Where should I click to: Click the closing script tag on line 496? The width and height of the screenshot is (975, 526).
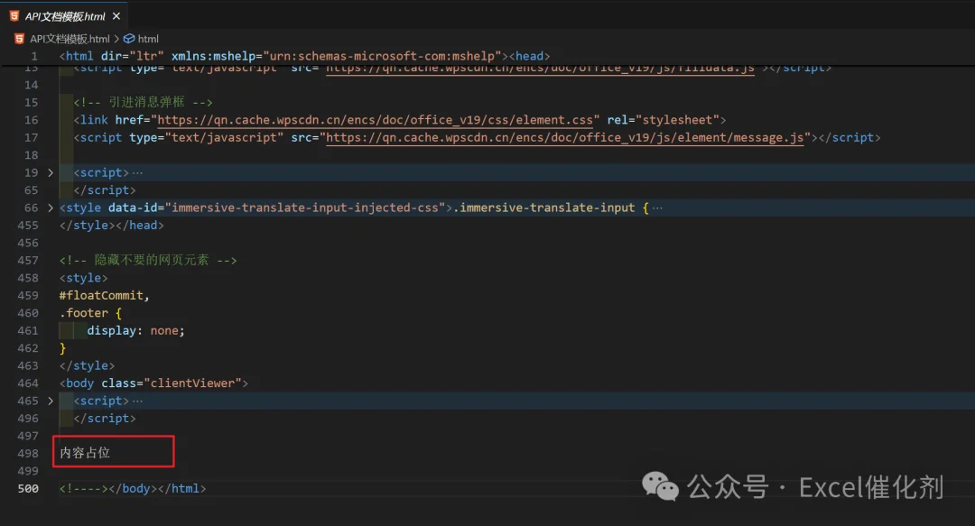105,419
